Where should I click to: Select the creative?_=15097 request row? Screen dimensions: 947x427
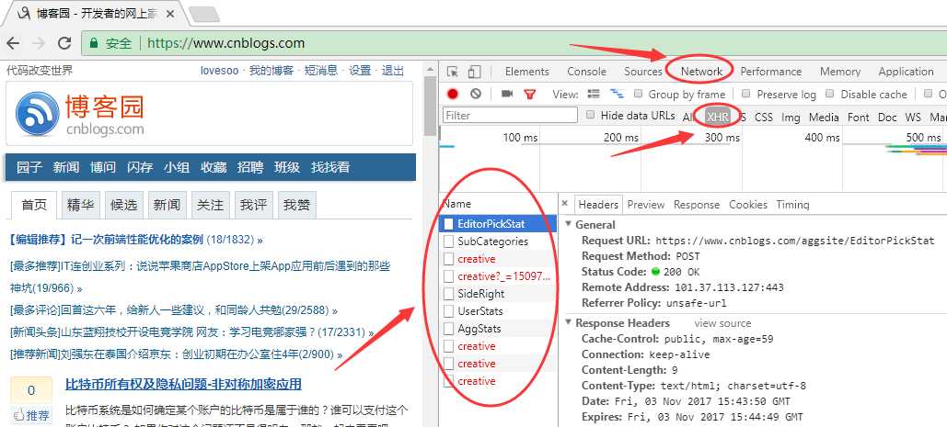(x=498, y=276)
